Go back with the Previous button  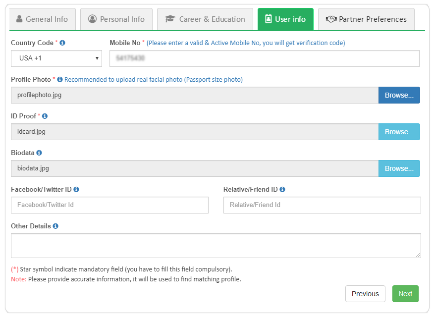click(365, 294)
